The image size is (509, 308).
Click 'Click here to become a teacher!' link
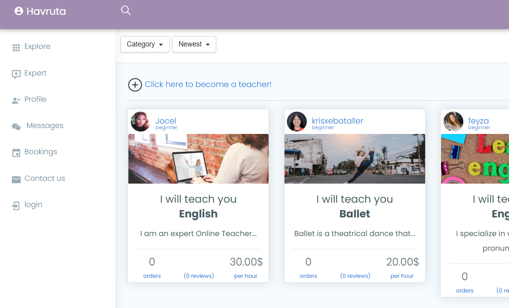(x=208, y=84)
